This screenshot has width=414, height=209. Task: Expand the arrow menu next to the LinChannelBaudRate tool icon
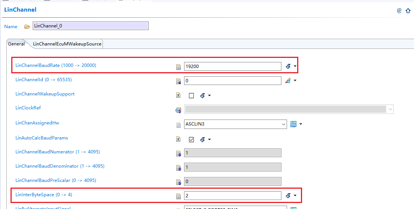pyautogui.click(x=295, y=67)
